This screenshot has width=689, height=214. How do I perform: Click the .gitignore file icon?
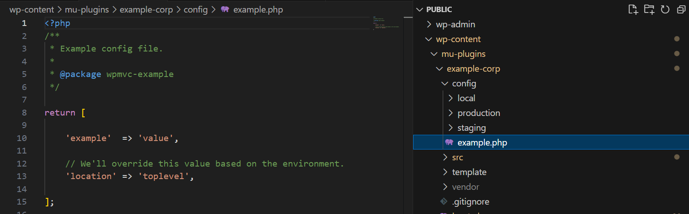[x=444, y=201]
